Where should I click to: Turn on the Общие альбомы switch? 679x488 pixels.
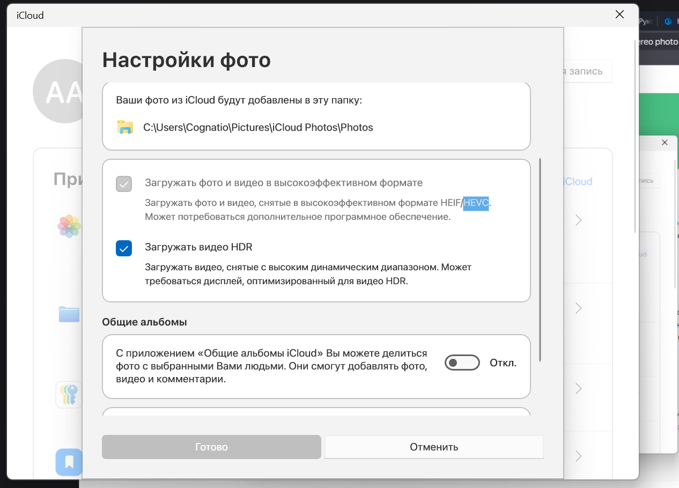coord(462,363)
